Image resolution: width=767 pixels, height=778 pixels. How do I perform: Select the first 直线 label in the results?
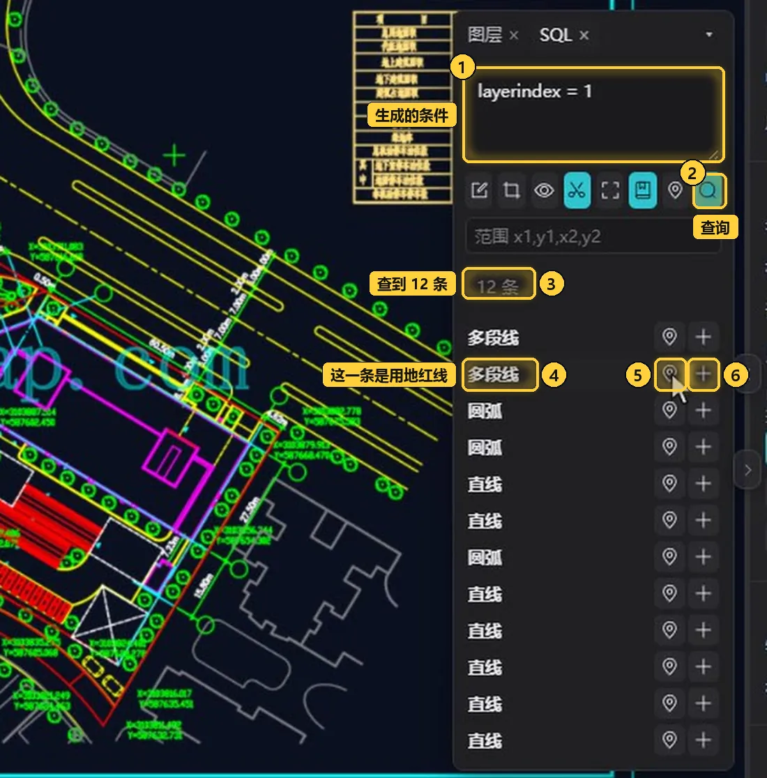485,485
